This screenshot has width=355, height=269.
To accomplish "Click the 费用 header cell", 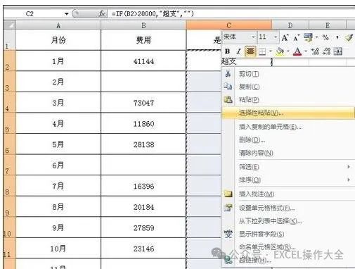I will point(143,40).
